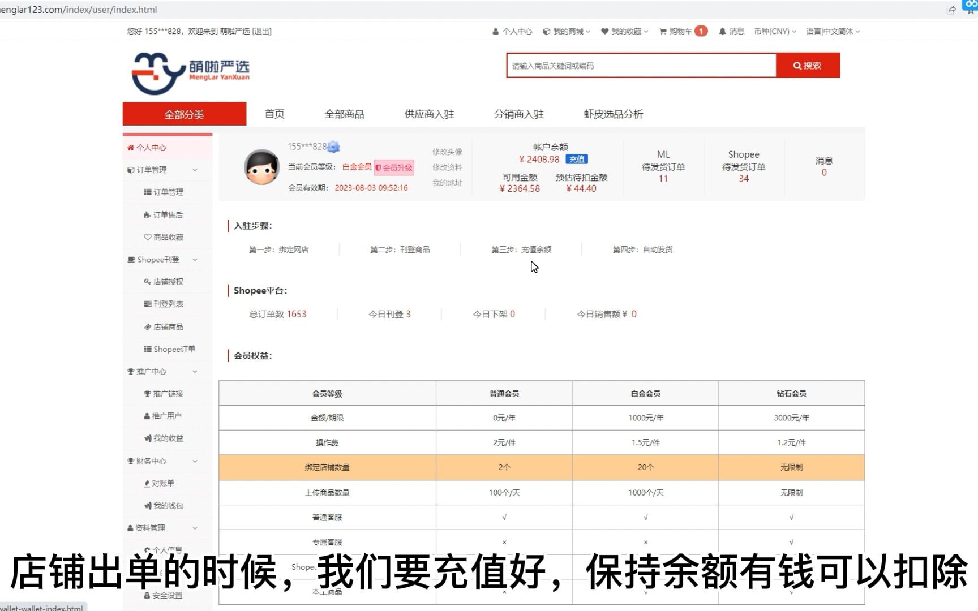This screenshot has width=978, height=611.
Task: Open 安全设置 in sidebar
Action: pos(163,595)
